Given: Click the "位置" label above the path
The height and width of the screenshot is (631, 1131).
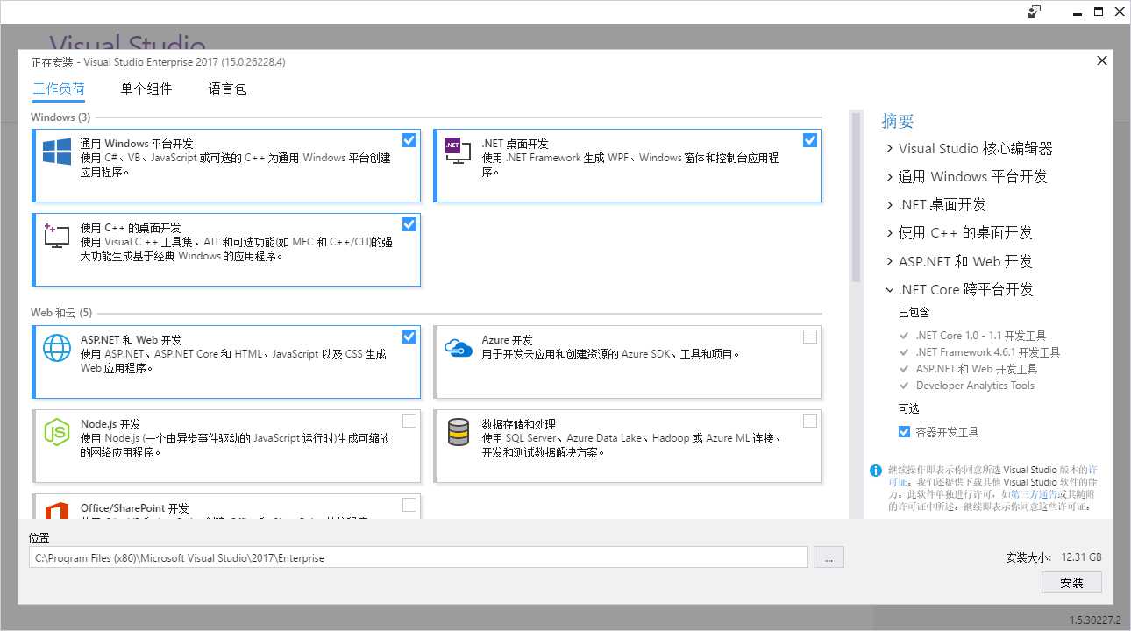Looking at the screenshot, I should pyautogui.click(x=39, y=538).
